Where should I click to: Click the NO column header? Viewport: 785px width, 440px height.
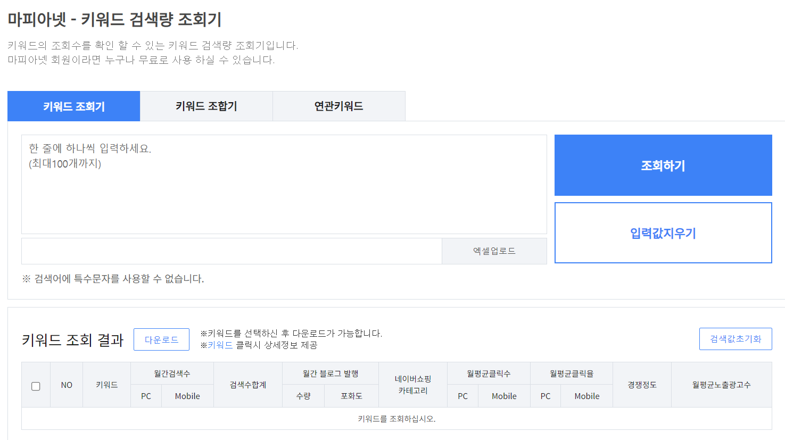click(x=67, y=385)
